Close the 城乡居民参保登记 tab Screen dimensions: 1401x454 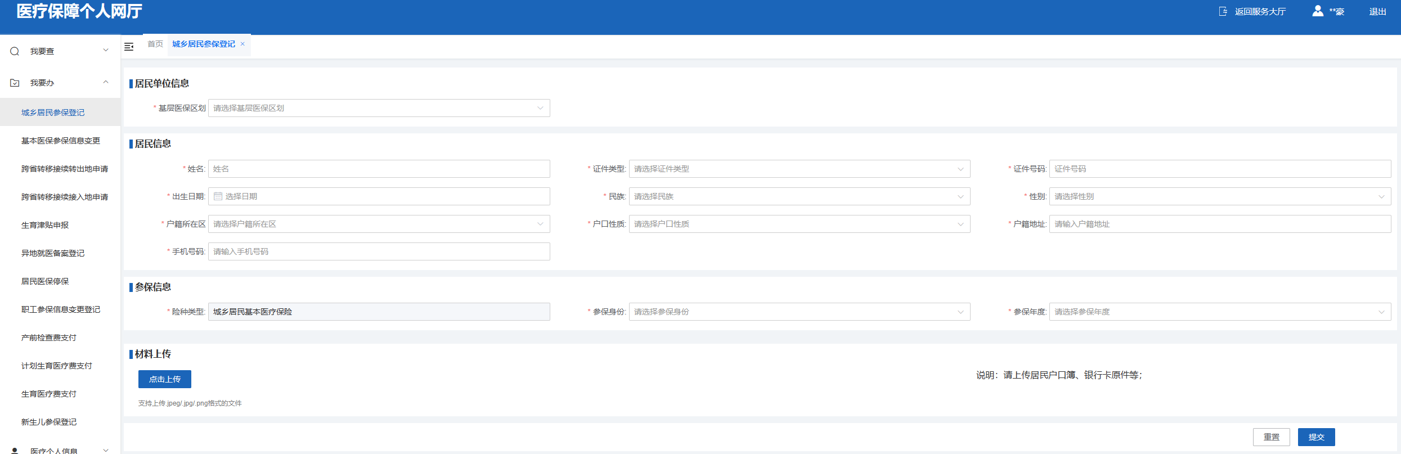pos(243,44)
